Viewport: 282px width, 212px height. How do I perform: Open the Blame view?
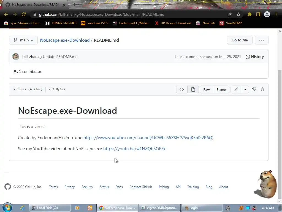coord(221,90)
